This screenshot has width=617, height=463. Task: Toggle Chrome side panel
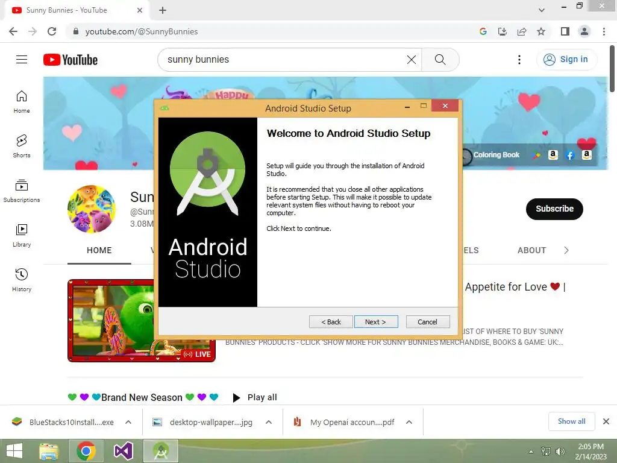(x=565, y=31)
